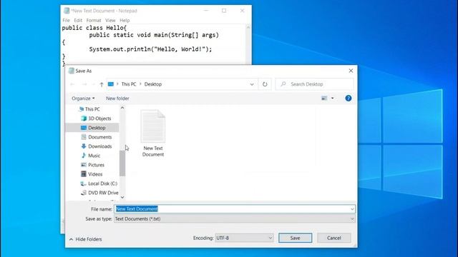
Task: Select Local Disk (C:) in the tree
Action: [102, 184]
